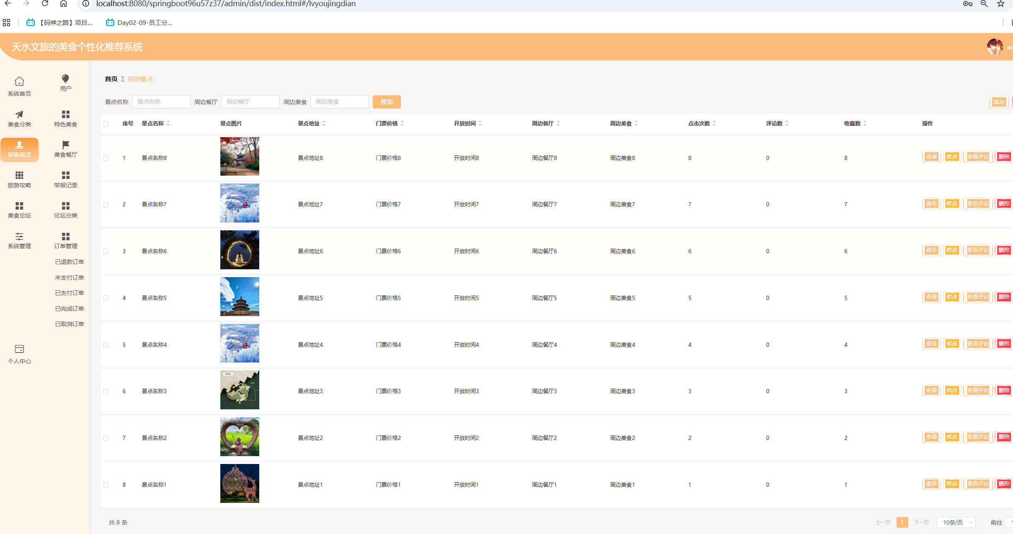Open 系统管理 sliders icon
Image resolution: width=1013 pixels, height=534 pixels.
pyautogui.click(x=19, y=237)
